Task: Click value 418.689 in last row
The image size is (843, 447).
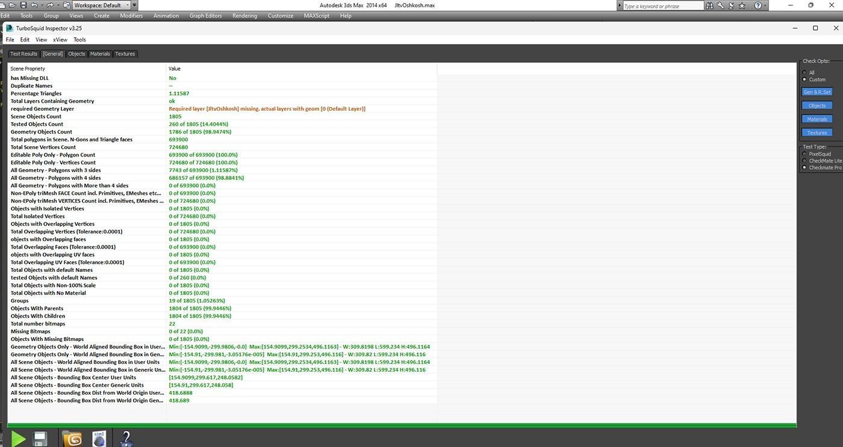Action: pos(179,401)
